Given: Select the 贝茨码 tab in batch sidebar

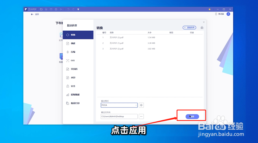Looking at the screenshot, I should 78,69.
